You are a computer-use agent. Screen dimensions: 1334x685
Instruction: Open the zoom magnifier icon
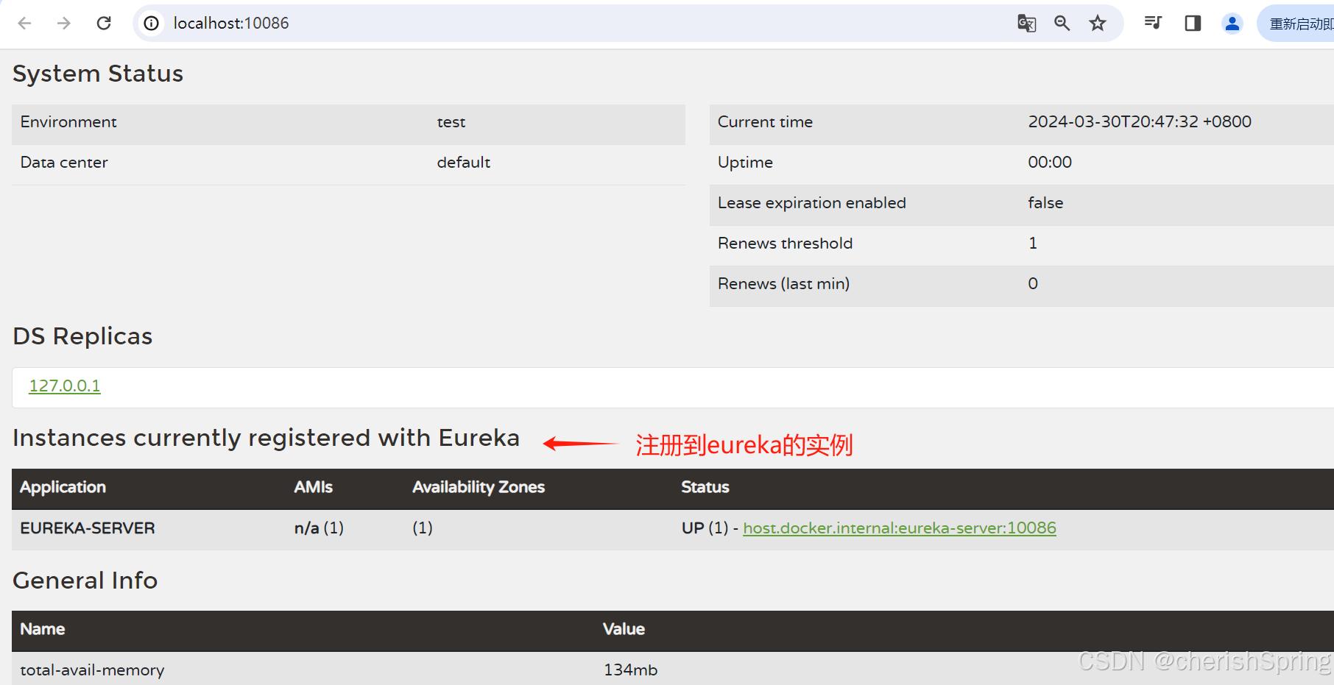tap(1062, 24)
